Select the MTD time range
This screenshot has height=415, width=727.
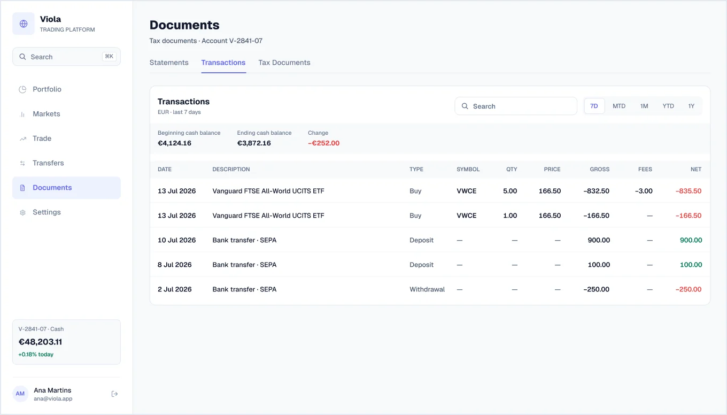click(619, 106)
